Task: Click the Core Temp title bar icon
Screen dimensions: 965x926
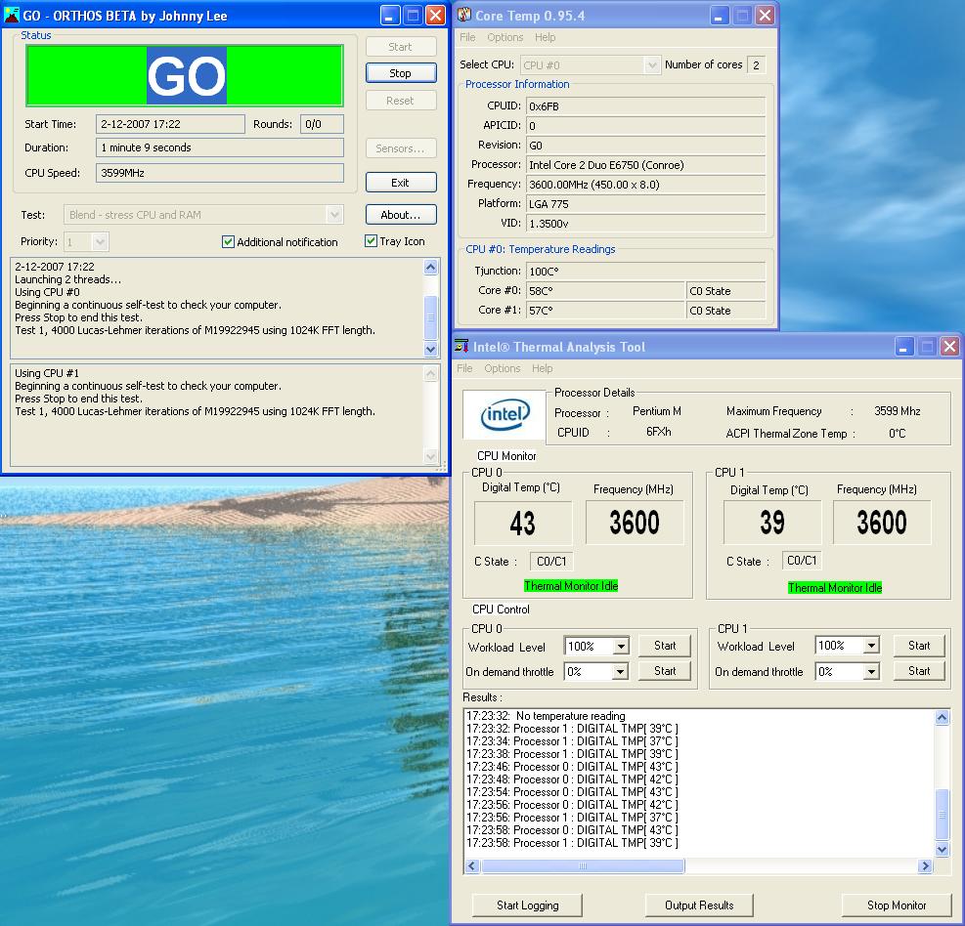Action: click(x=464, y=15)
